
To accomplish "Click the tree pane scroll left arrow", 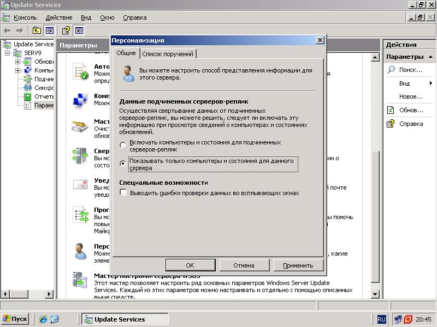I will point(5,294).
